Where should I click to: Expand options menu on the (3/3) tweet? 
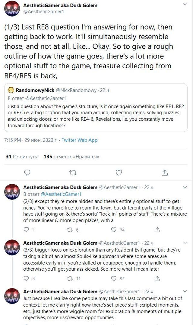tap(185, 243)
